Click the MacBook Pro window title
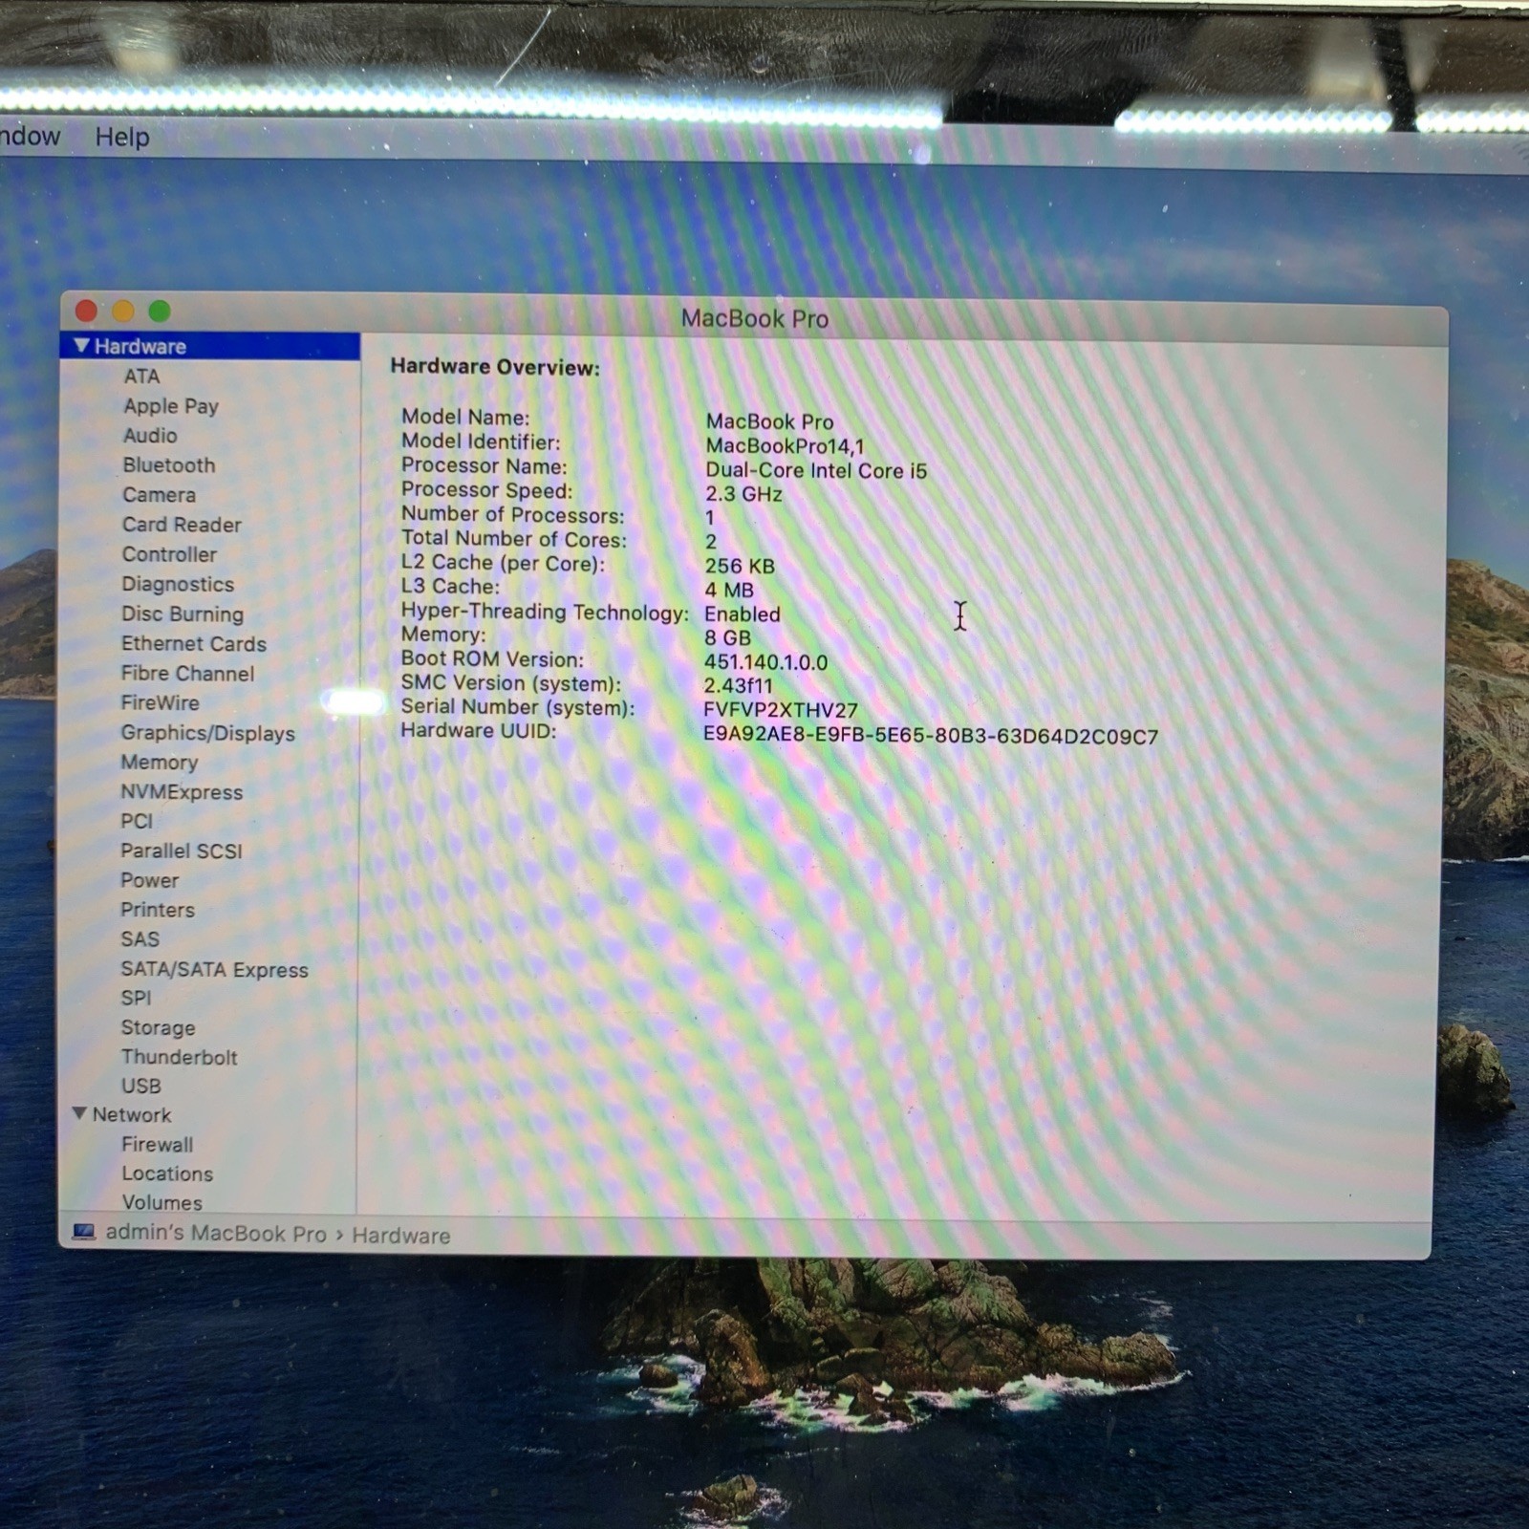This screenshot has width=1529, height=1529. (x=755, y=318)
